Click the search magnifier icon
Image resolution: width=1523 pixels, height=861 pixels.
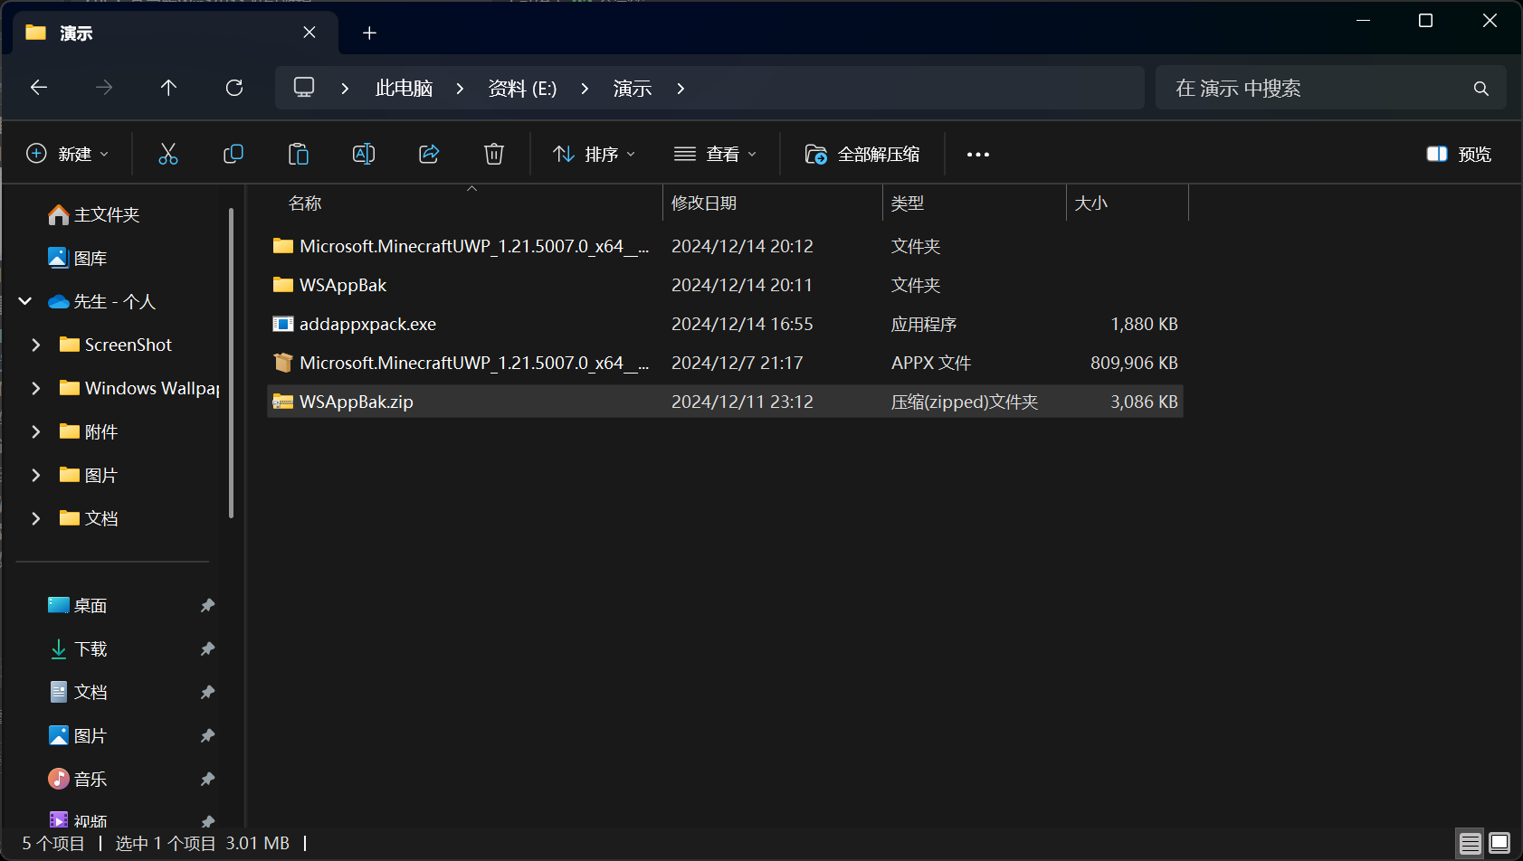click(1481, 89)
